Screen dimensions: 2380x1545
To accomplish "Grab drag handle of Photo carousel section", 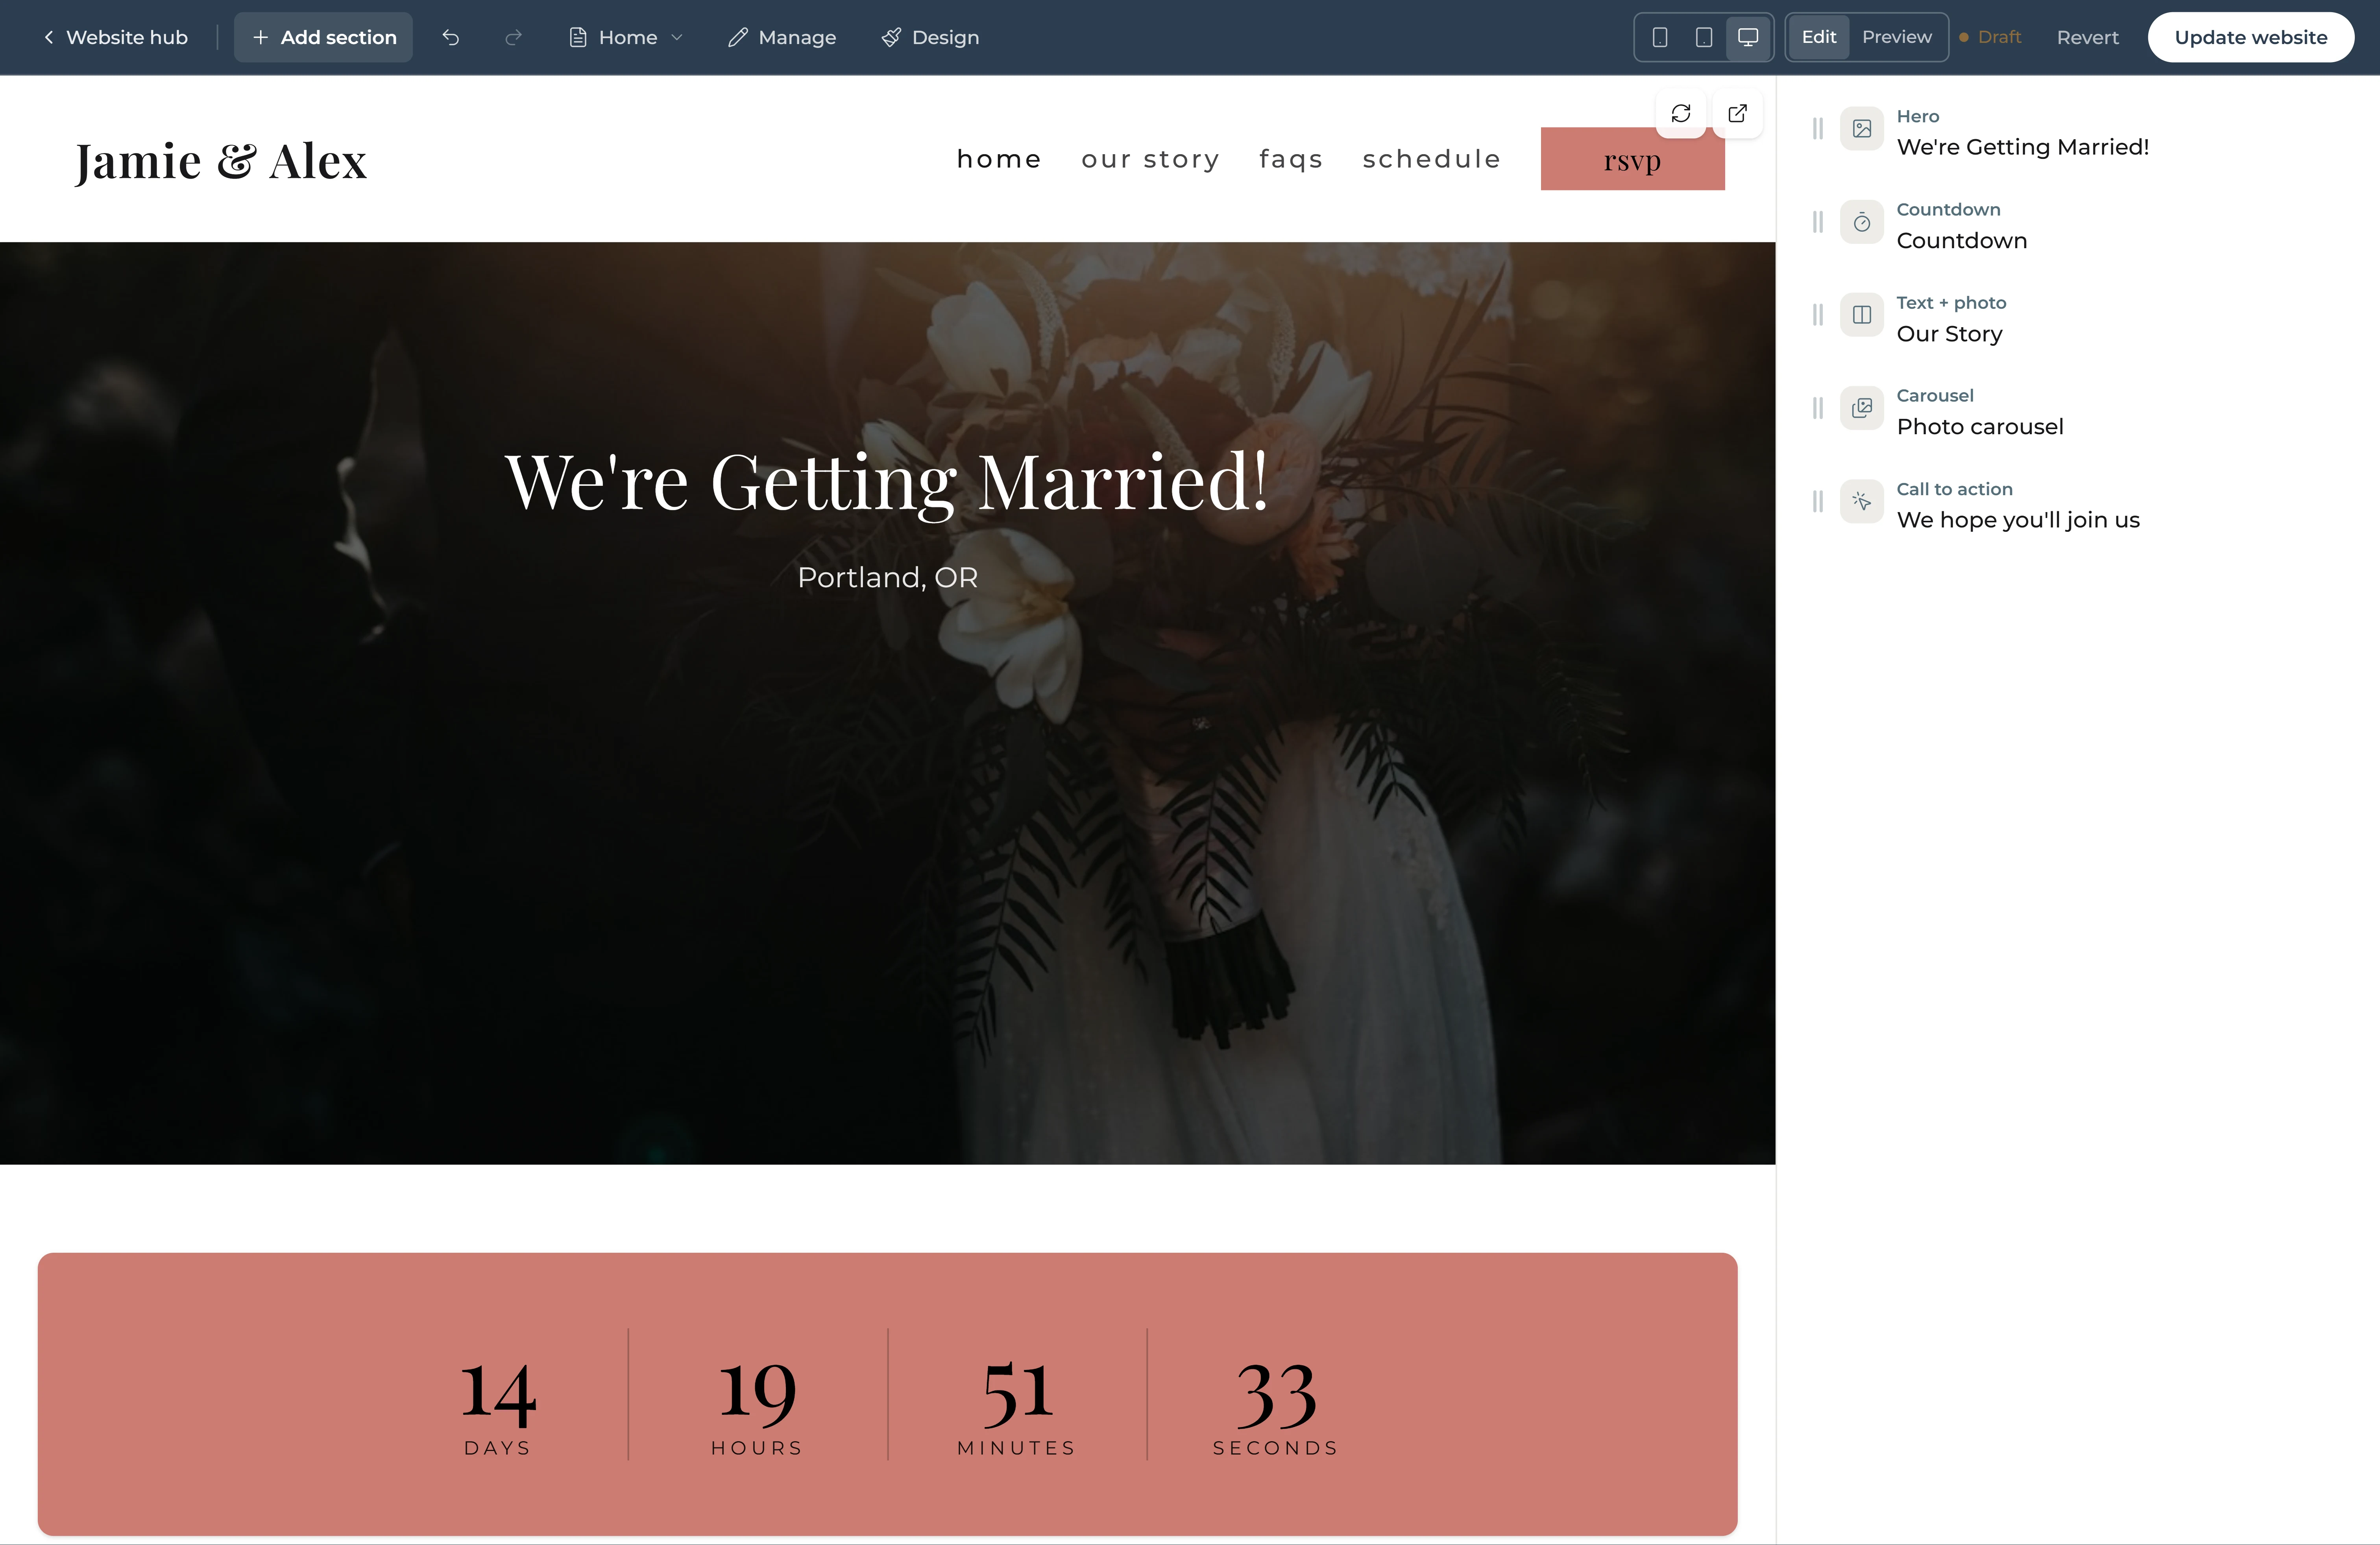I will (x=1818, y=408).
